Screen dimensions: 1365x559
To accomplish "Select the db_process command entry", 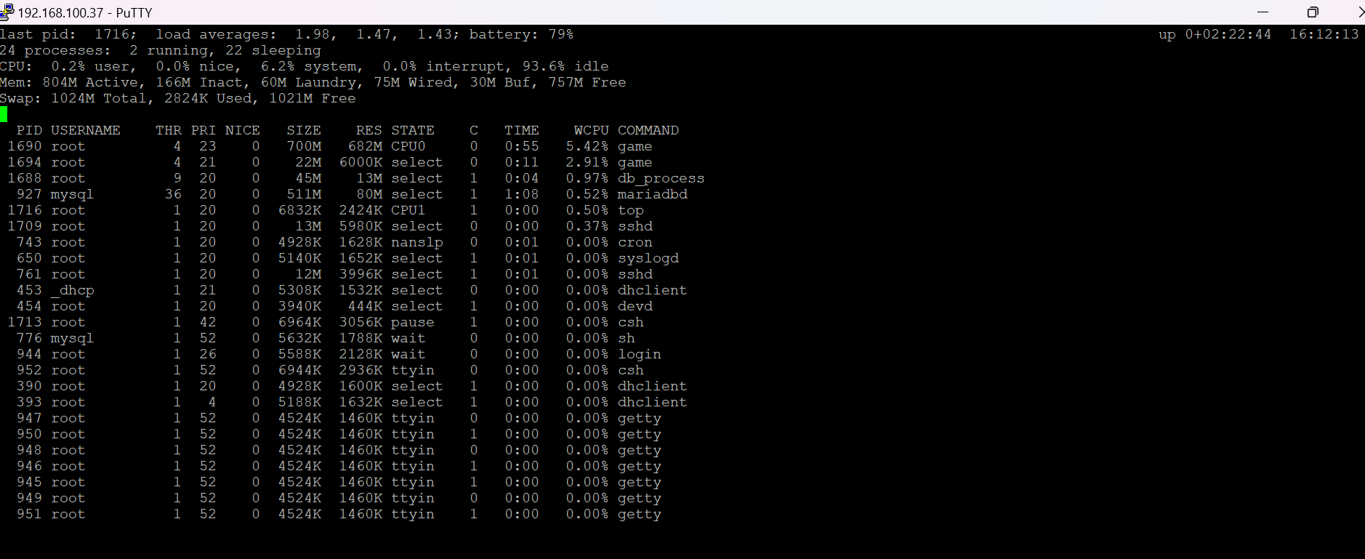I will click(661, 178).
